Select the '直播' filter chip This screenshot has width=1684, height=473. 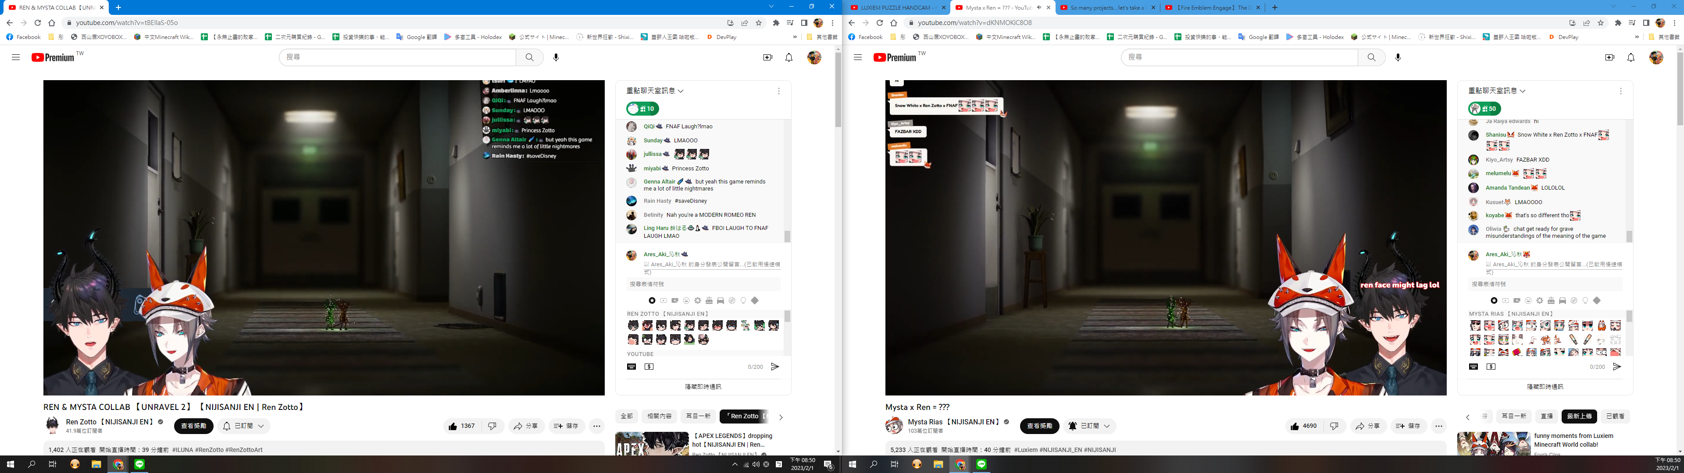(x=1547, y=416)
